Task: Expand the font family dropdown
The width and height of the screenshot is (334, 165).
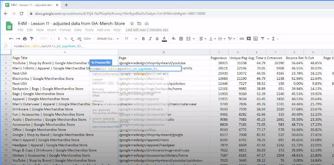Action: [x=108, y=39]
